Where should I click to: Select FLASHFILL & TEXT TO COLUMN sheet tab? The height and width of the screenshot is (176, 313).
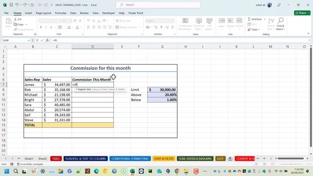(x=86, y=158)
